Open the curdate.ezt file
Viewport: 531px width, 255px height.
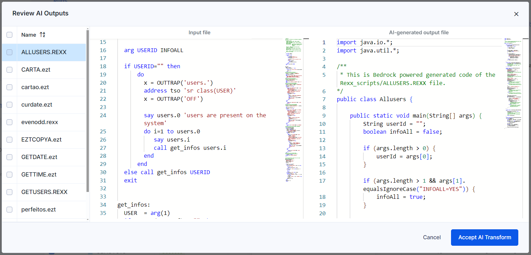click(37, 105)
